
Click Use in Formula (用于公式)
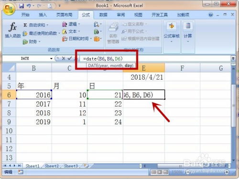134,32
